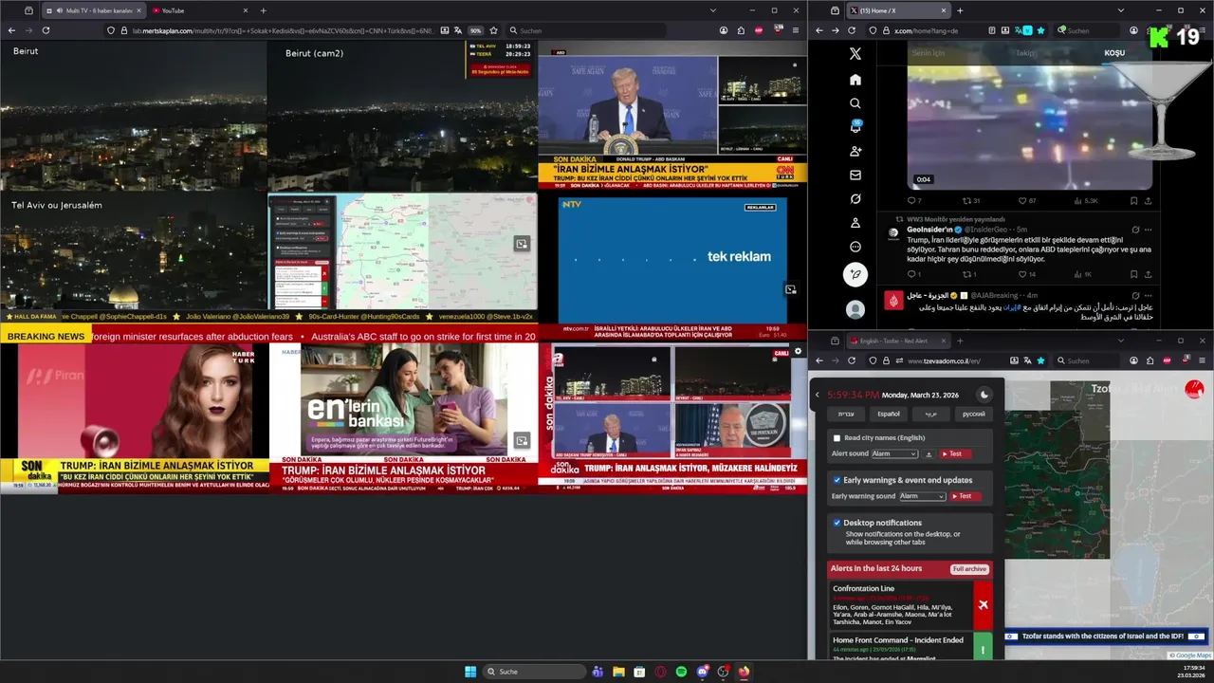The image size is (1214, 683).
Task: Collapse Tzofar panel with back arrow
Action: point(818,395)
